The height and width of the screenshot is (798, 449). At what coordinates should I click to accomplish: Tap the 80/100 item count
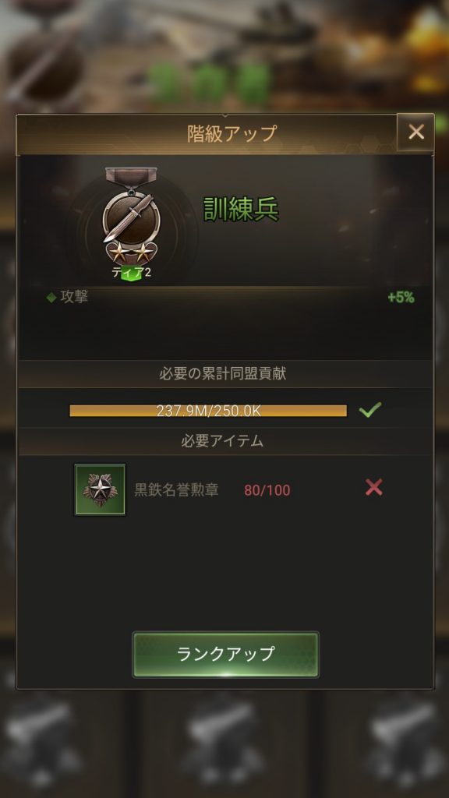point(267,491)
